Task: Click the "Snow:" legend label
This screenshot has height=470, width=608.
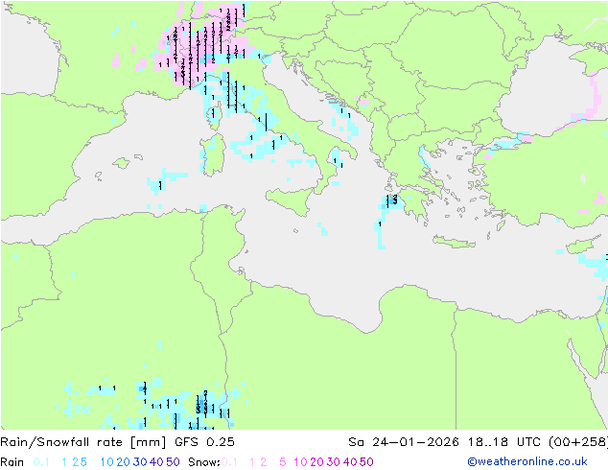Action: 204,462
